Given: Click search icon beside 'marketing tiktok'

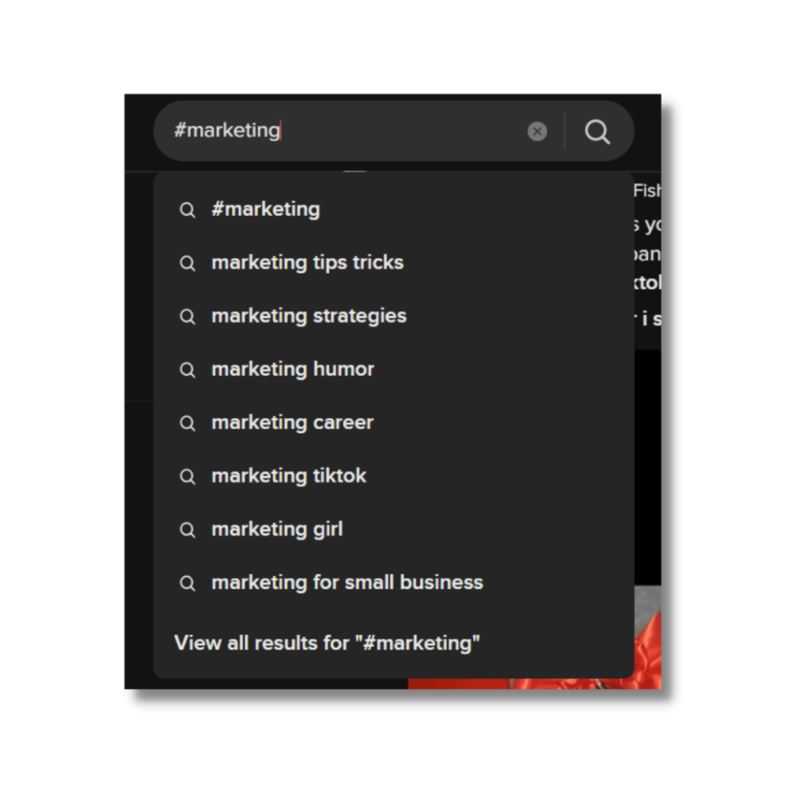Looking at the screenshot, I should (x=187, y=476).
